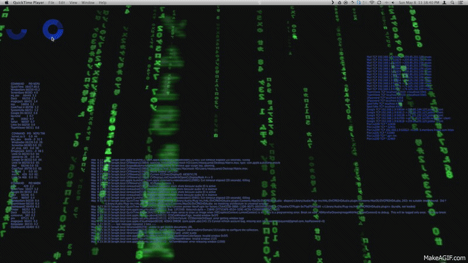
Task: Click the blue document menu bar icon
Action: click(x=359, y=3)
